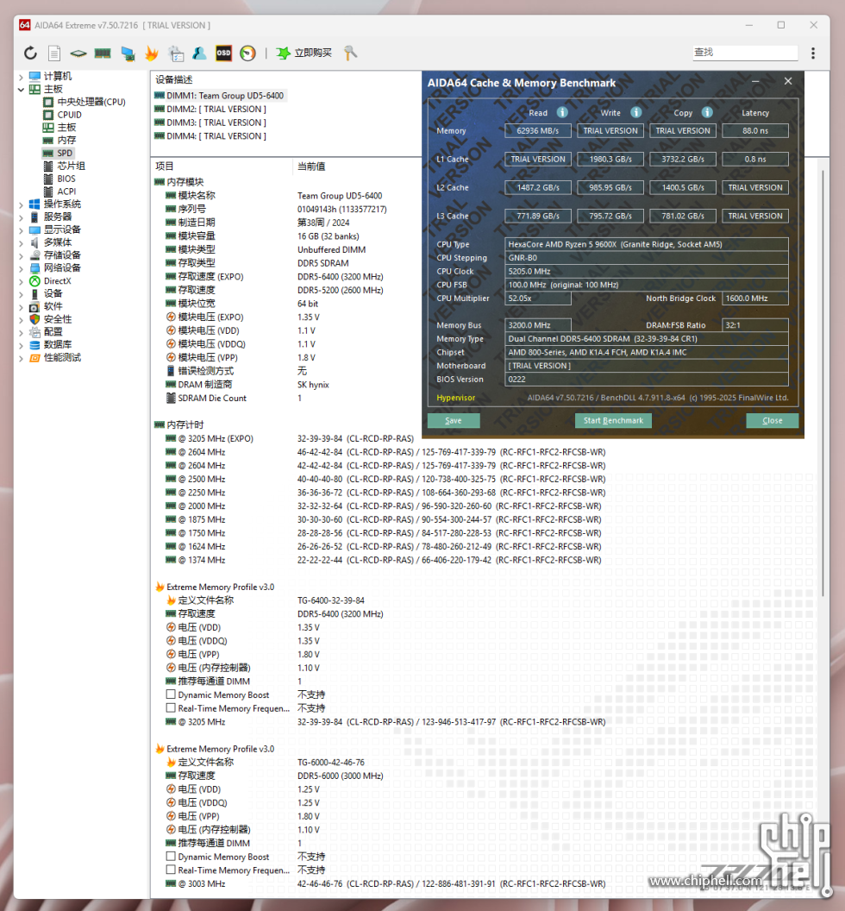Open the preferences wrench icon
Image resolution: width=845 pixels, height=911 pixels.
pyautogui.click(x=350, y=53)
